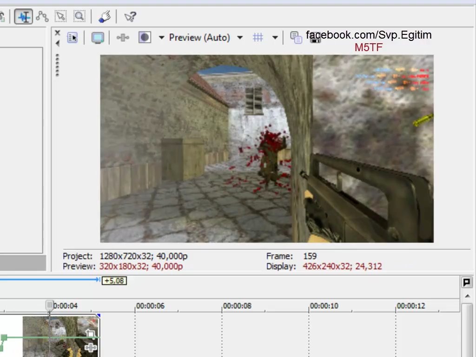The image size is (476, 357).
Task: Click the ruler at 00:00:10
Action: pyautogui.click(x=324, y=306)
